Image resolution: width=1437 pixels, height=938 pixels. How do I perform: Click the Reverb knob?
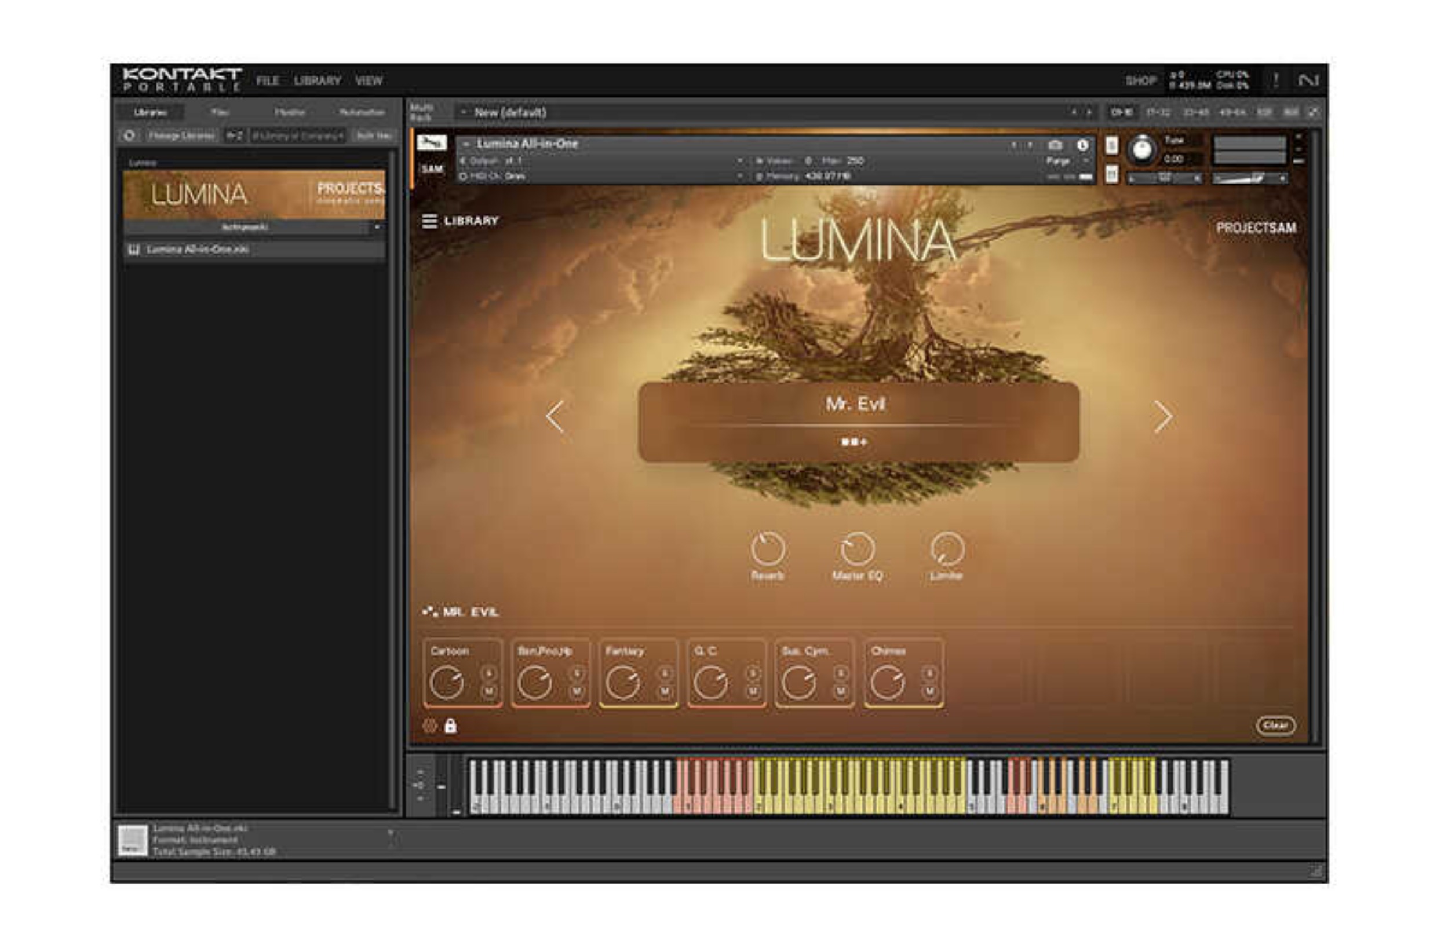tap(767, 549)
